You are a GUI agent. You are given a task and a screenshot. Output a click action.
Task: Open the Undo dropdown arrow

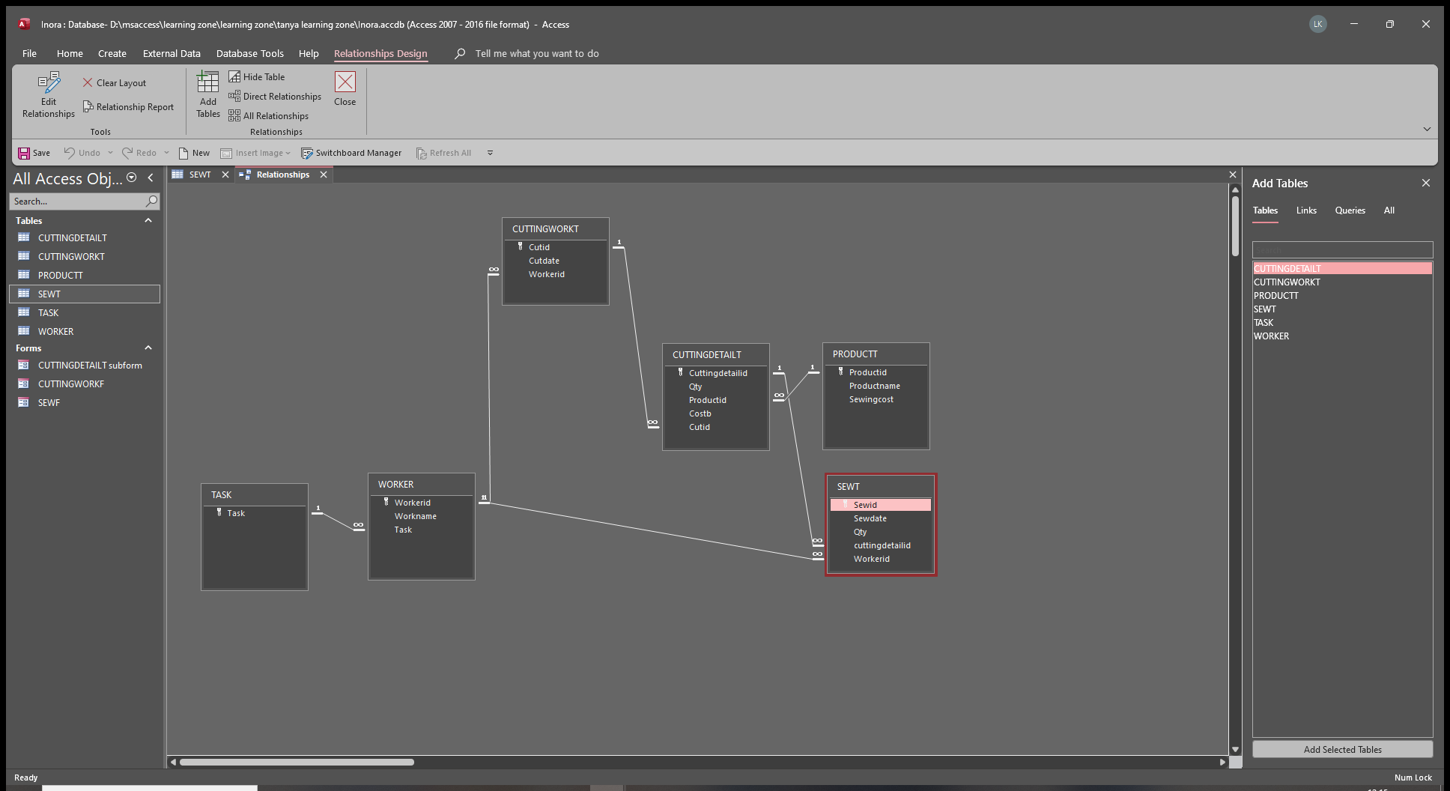tap(110, 153)
